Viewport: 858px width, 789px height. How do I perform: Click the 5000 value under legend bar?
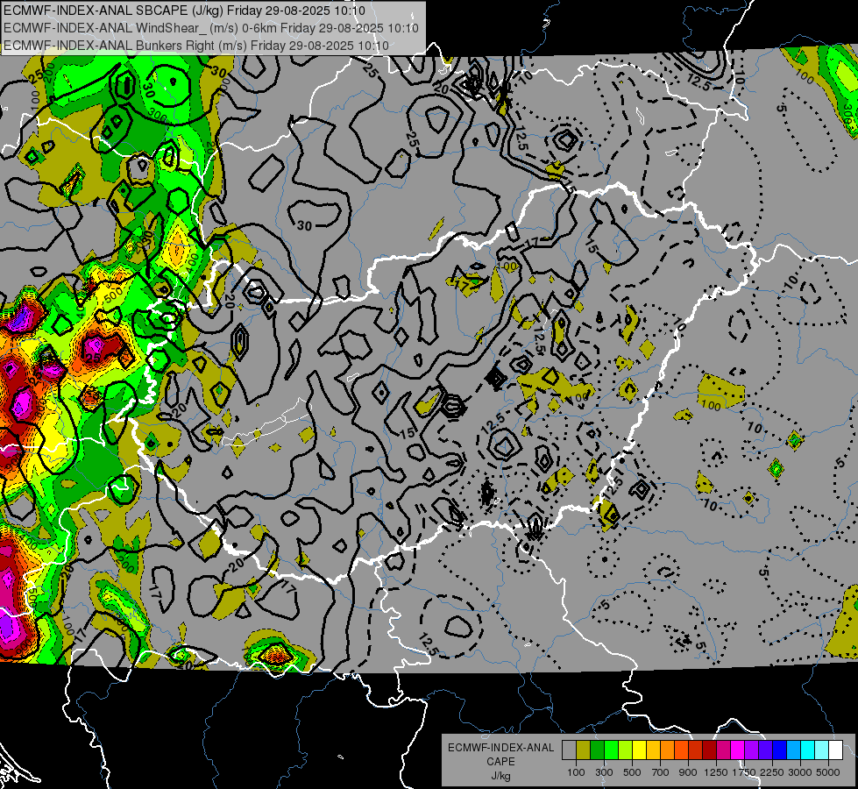[x=828, y=772]
